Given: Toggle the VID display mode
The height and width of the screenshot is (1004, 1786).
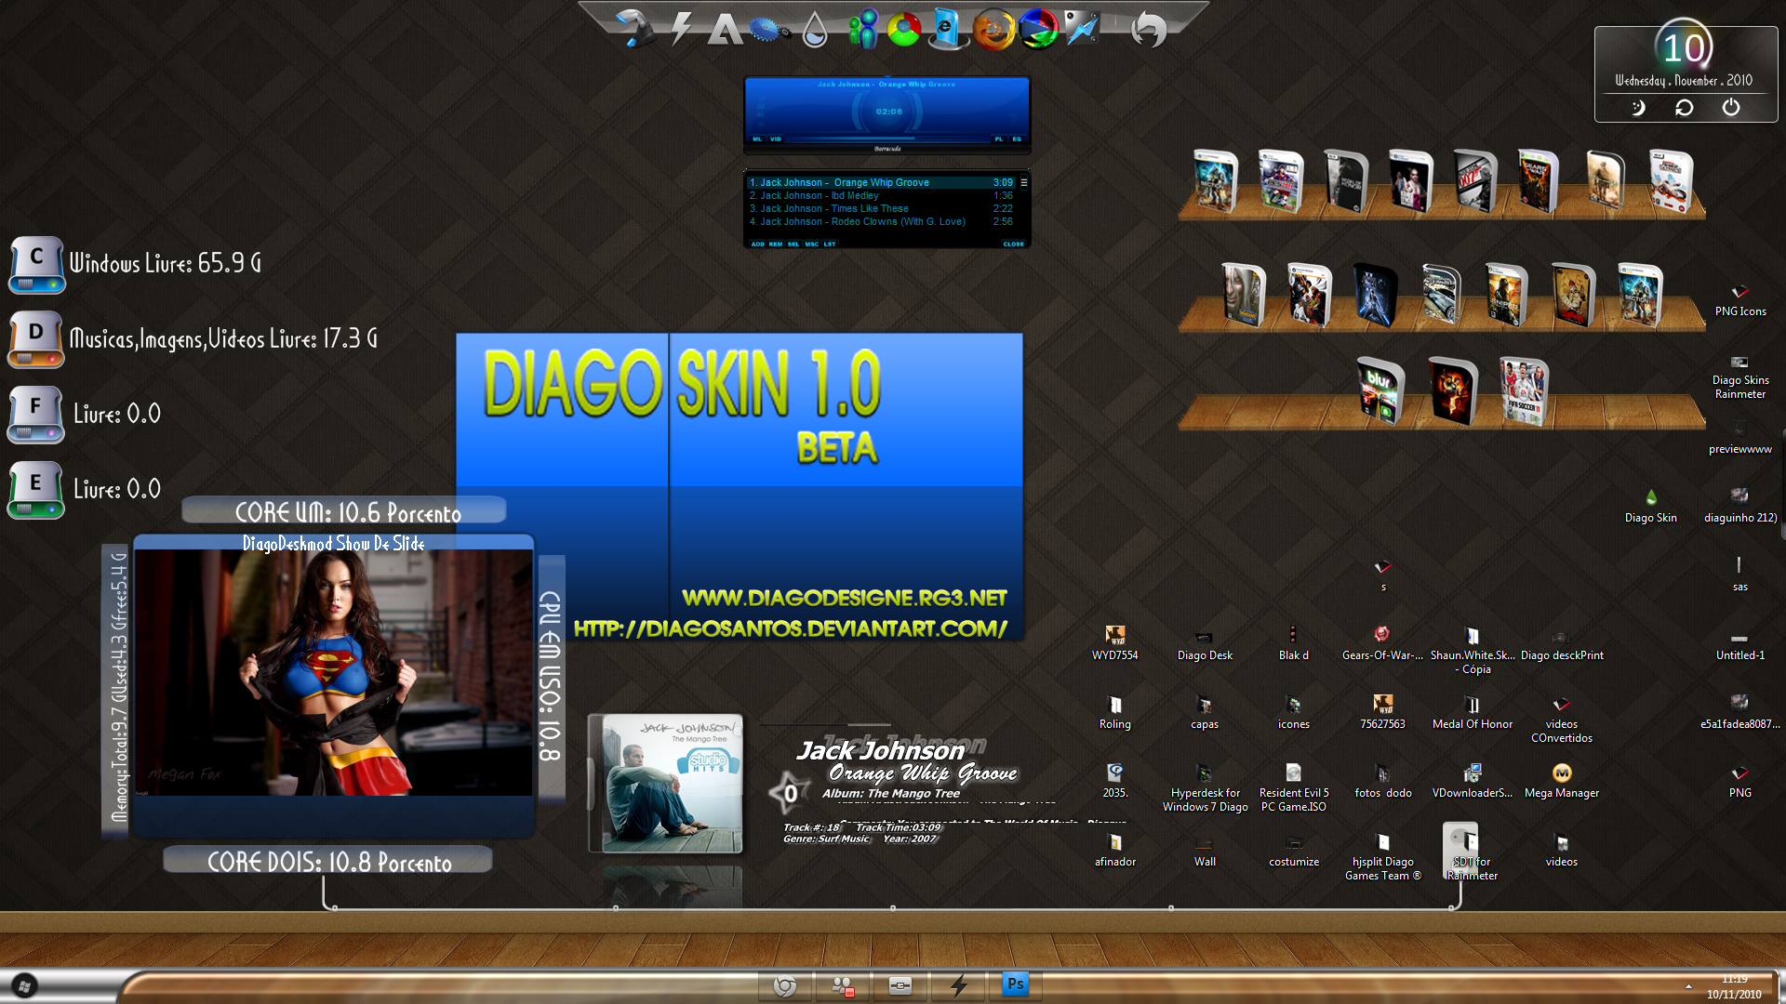Looking at the screenshot, I should [x=777, y=139].
